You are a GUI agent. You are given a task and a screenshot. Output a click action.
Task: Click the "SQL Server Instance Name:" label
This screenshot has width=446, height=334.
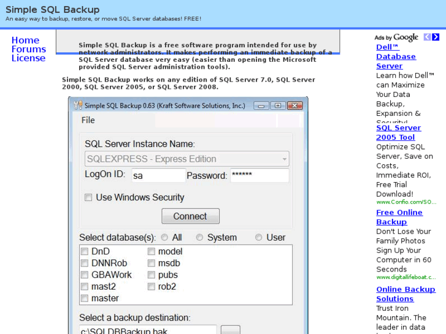coord(140,144)
